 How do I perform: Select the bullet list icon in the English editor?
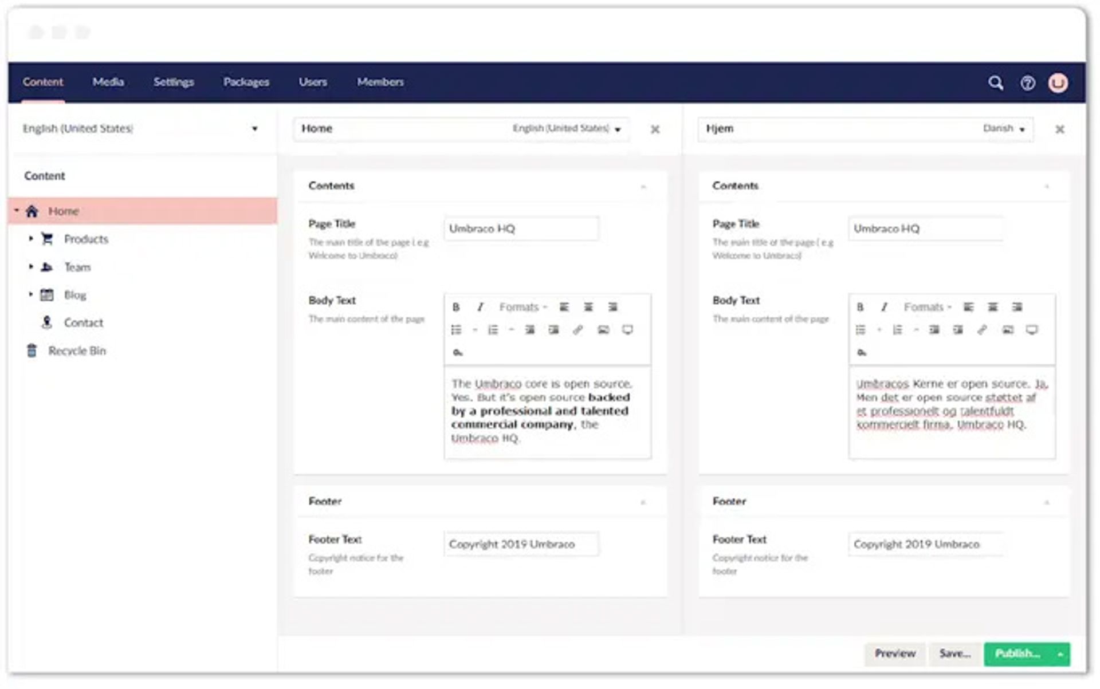(457, 330)
